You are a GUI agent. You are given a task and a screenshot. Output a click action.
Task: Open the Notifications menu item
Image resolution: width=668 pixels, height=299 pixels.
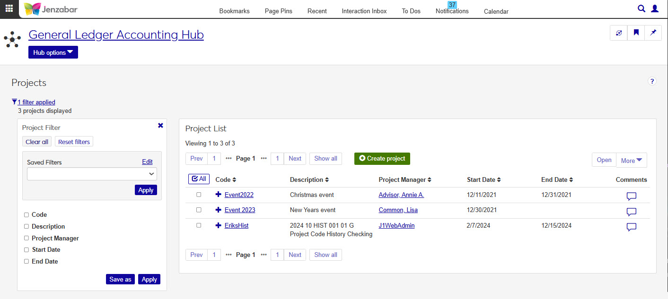click(x=452, y=11)
